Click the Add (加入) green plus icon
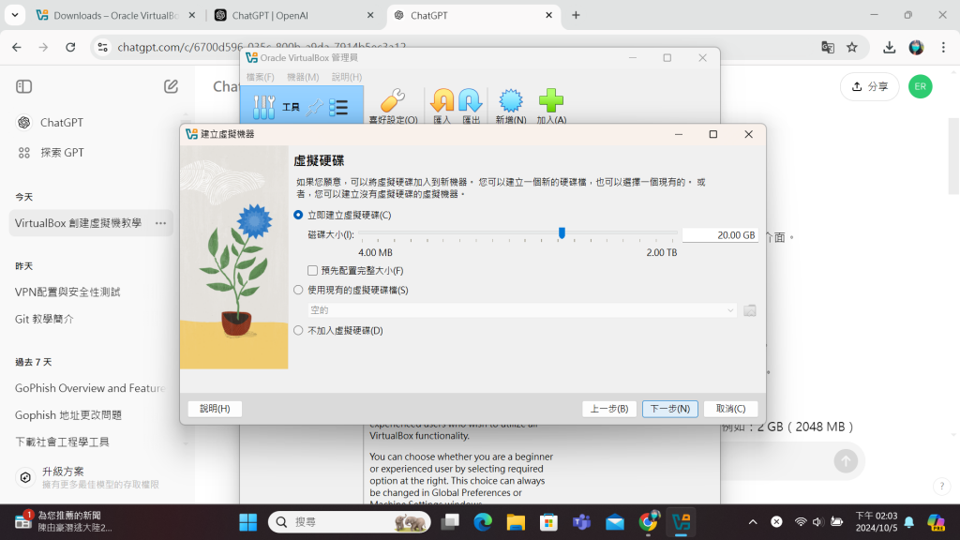This screenshot has height=540, width=960. click(551, 100)
